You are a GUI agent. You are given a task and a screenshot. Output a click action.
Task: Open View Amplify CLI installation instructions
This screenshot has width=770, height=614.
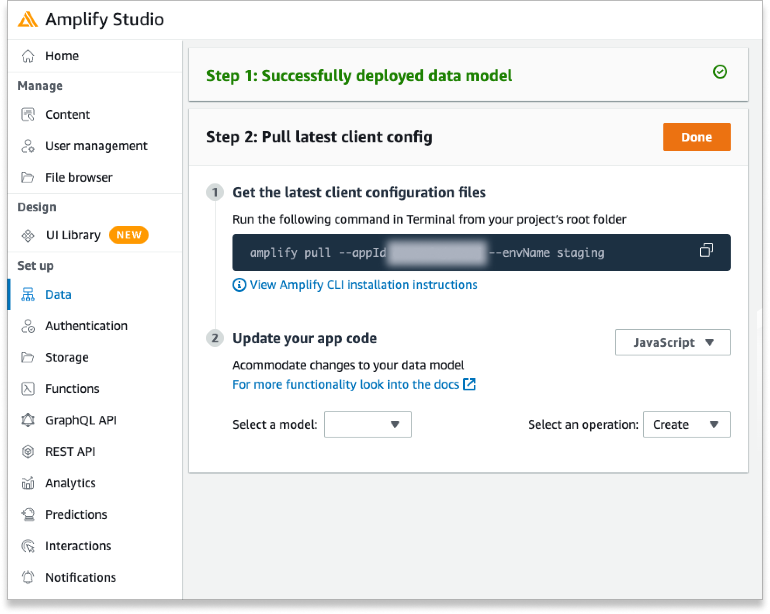[x=363, y=284]
